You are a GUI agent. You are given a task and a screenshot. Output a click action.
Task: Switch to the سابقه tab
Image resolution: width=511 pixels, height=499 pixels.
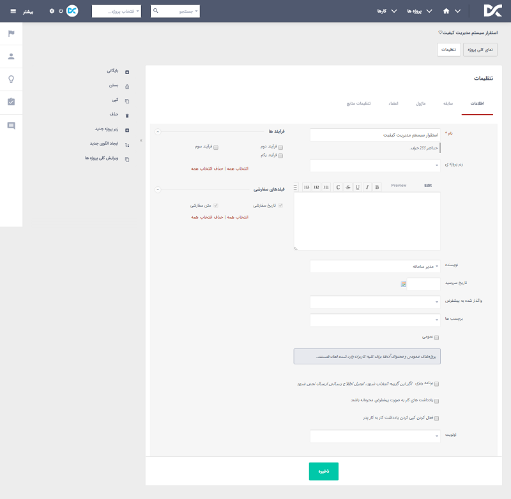click(x=448, y=103)
